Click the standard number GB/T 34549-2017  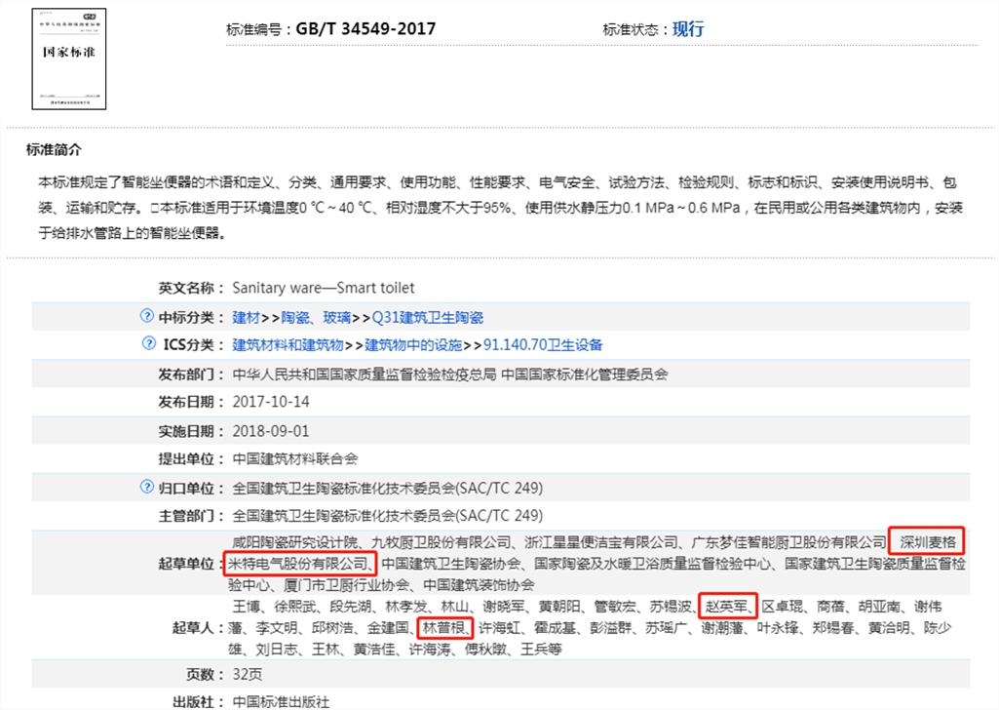[365, 29]
